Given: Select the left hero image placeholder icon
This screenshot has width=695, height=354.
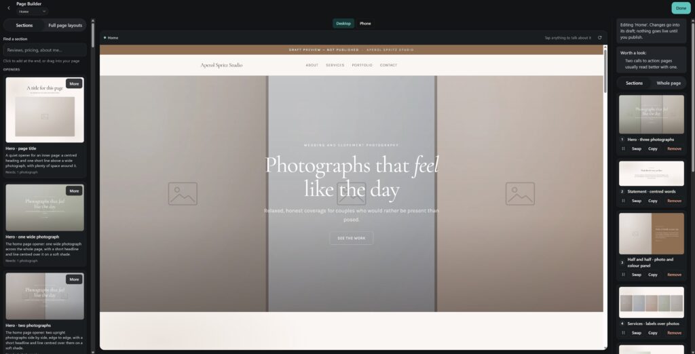Looking at the screenshot, I should click(183, 193).
